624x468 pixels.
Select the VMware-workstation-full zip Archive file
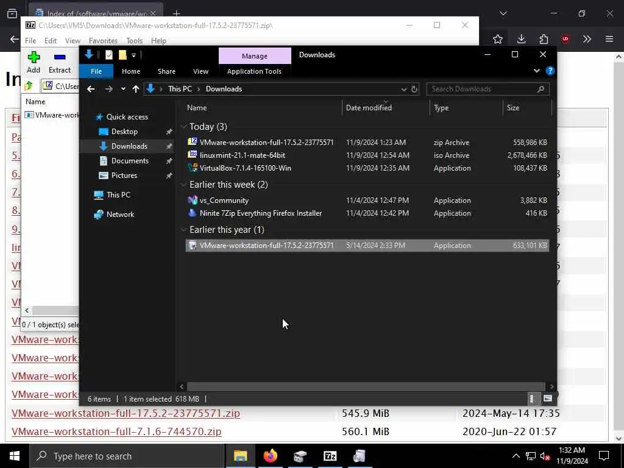[x=367, y=143]
